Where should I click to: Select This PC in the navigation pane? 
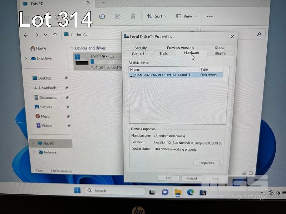pyautogui.click(x=51, y=143)
